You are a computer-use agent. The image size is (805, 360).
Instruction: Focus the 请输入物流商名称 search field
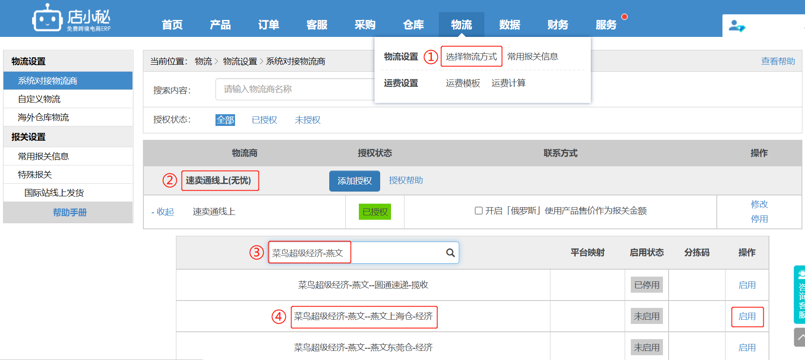[295, 89]
